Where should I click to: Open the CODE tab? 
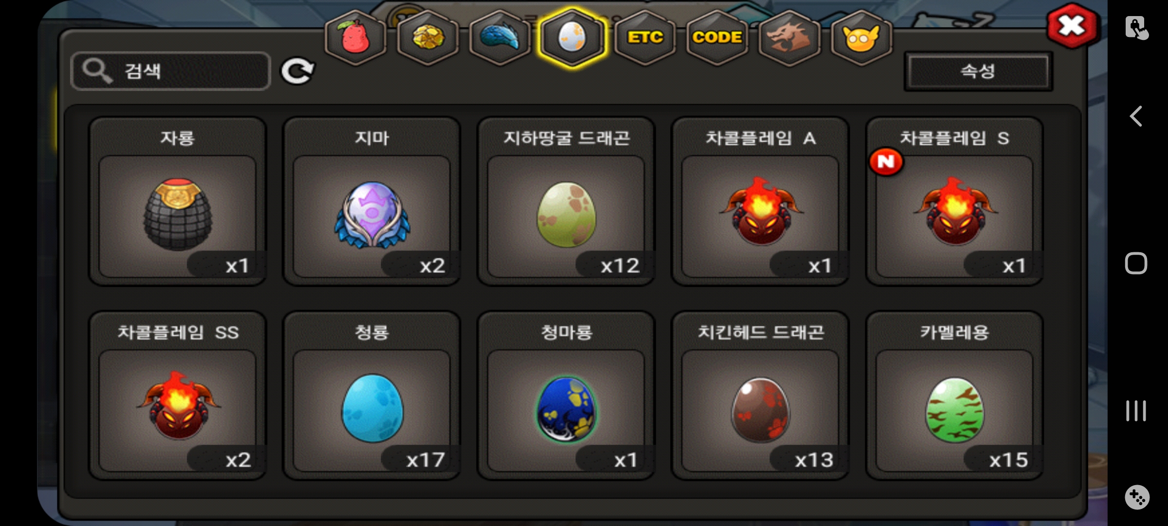pos(717,38)
